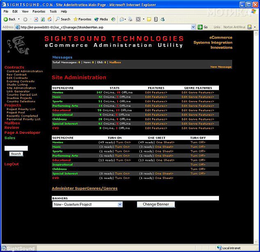260x252 pixels.
Task: Click Page A Developer in sidebar
Action: tap(22, 133)
